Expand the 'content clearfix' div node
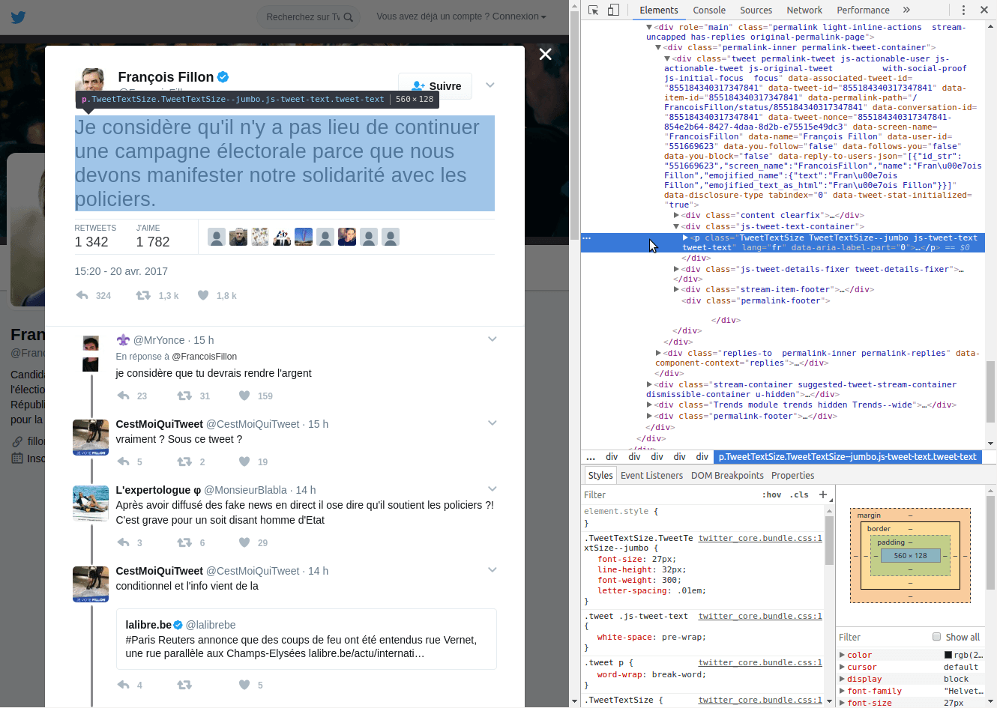The height and width of the screenshot is (708, 997). pos(676,215)
